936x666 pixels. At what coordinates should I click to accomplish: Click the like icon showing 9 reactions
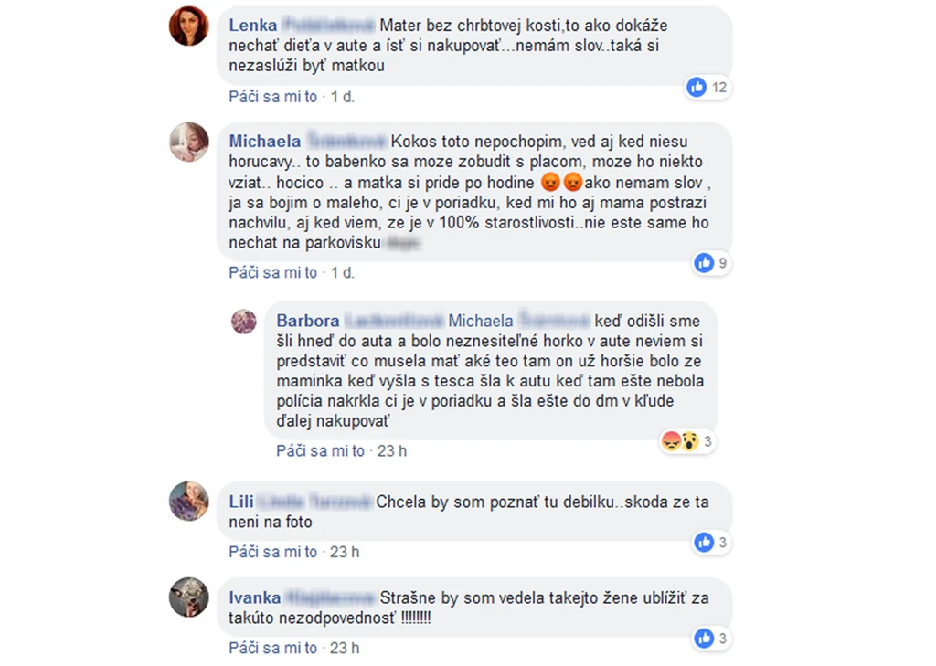click(704, 262)
